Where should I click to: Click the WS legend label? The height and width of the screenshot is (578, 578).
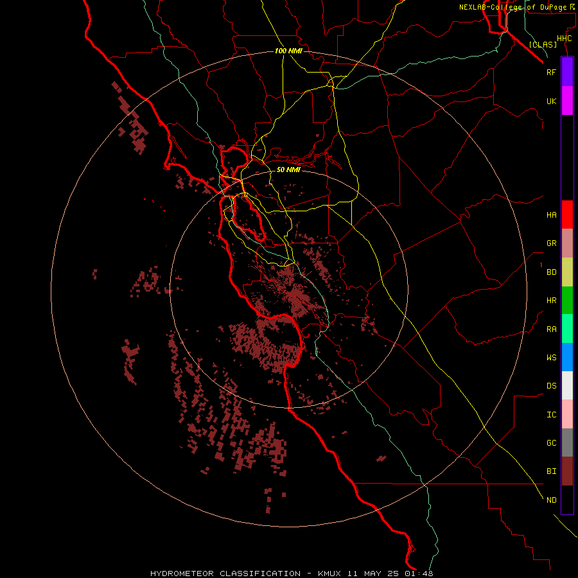tap(551, 357)
